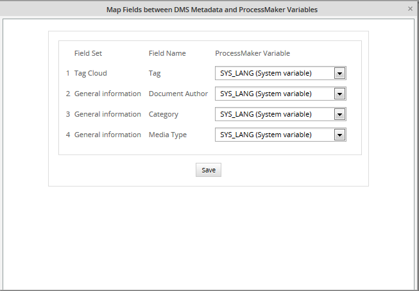The height and width of the screenshot is (291, 419).
Task: Click the Tag Cloud field set label
Action: pyautogui.click(x=90, y=74)
